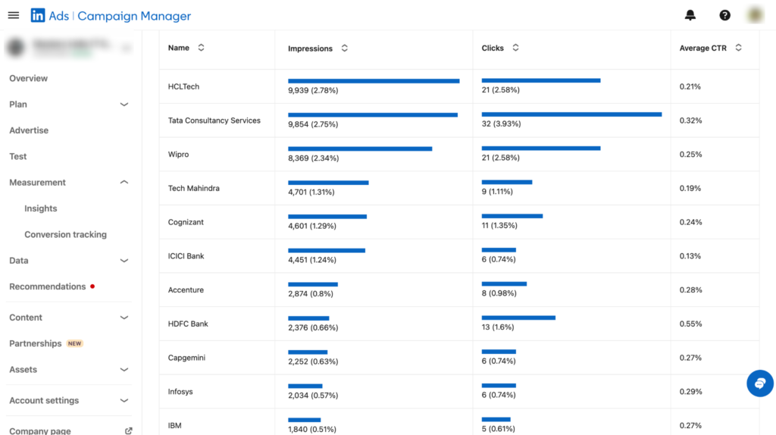
Task: Click the HDFC Bank clicks bar
Action: tap(518, 318)
